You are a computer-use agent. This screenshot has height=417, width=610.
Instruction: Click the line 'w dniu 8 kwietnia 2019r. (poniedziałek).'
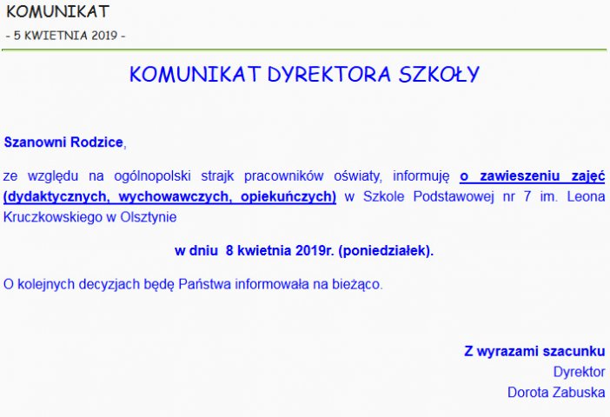point(304,250)
